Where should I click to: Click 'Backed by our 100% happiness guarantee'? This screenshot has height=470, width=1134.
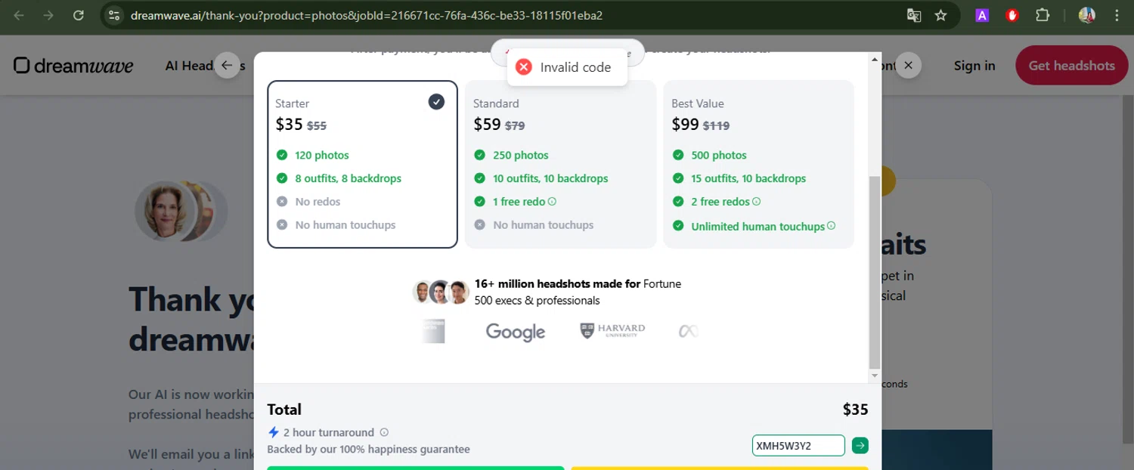tap(368, 450)
